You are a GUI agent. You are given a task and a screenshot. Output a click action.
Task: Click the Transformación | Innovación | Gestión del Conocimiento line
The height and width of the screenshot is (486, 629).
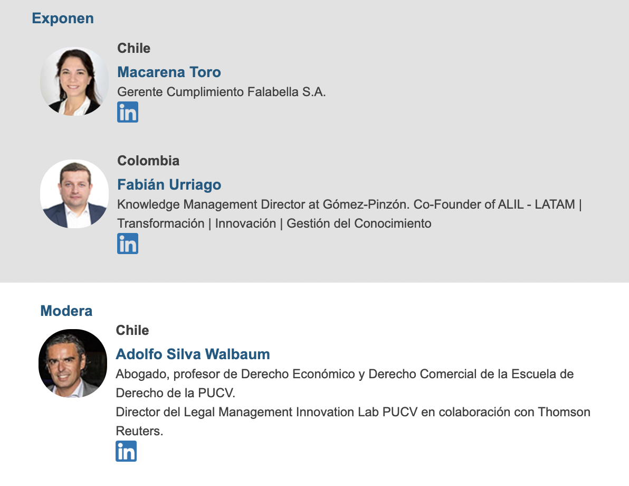pos(274,223)
